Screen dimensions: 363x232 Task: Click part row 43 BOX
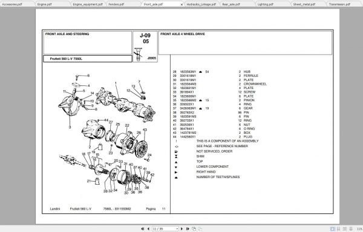[x=212, y=133]
